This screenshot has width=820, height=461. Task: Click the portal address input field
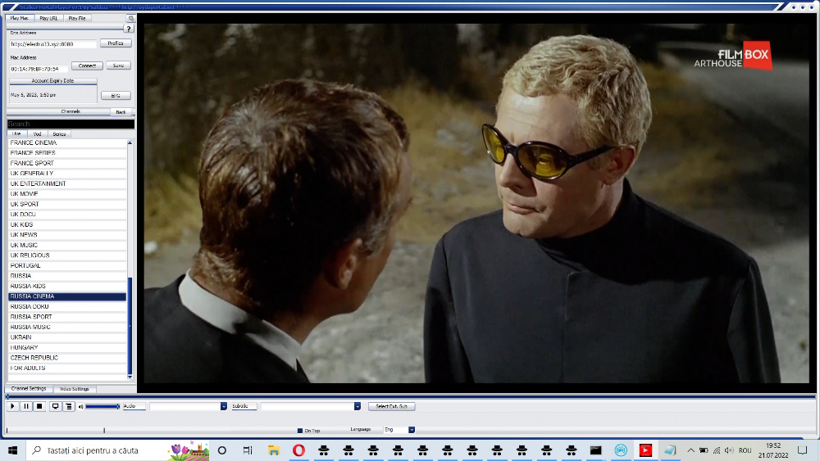point(52,44)
